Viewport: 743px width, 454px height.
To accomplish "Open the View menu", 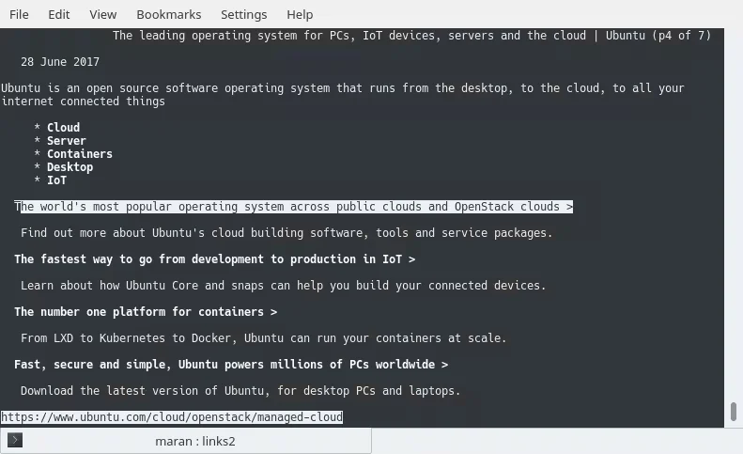I will pos(103,14).
